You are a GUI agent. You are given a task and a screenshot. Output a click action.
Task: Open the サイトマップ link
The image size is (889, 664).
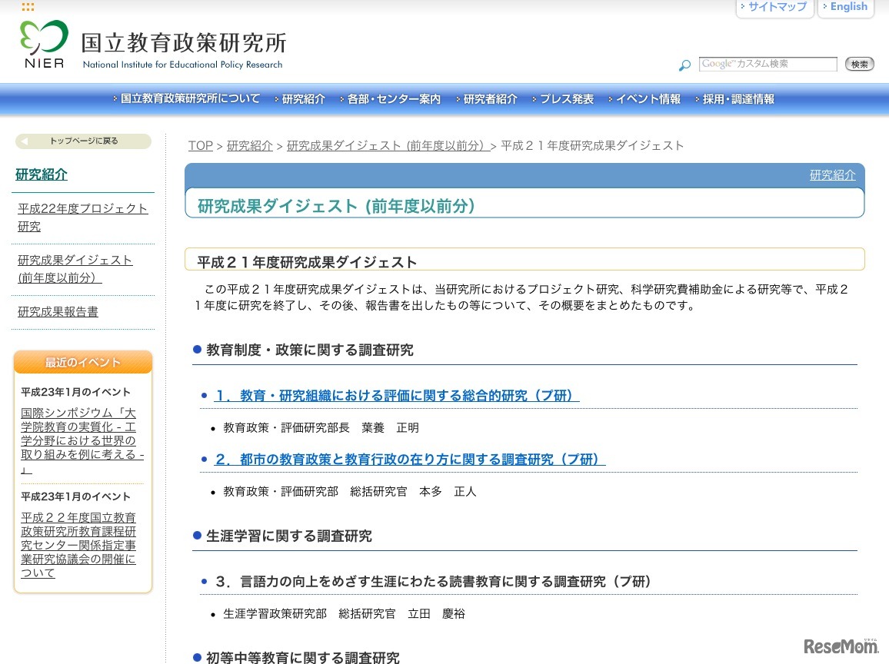tap(777, 7)
